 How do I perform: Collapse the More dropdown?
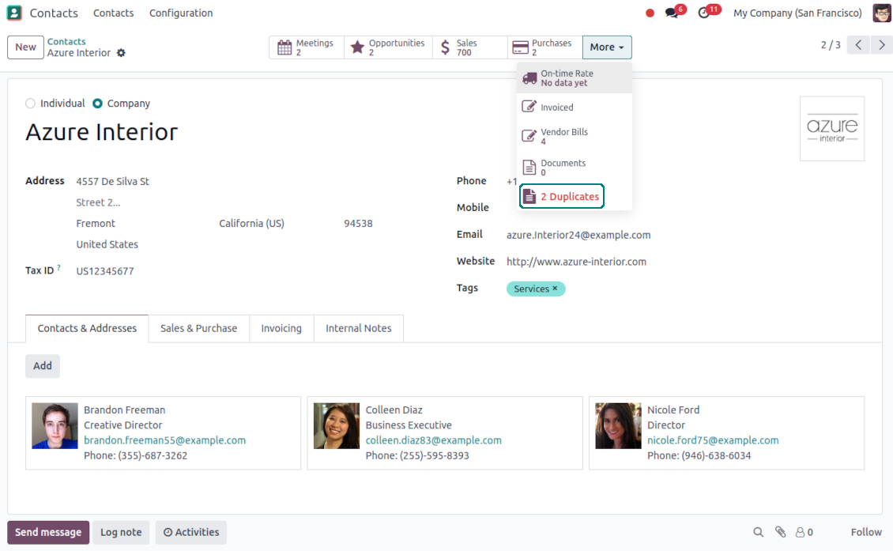tap(606, 47)
